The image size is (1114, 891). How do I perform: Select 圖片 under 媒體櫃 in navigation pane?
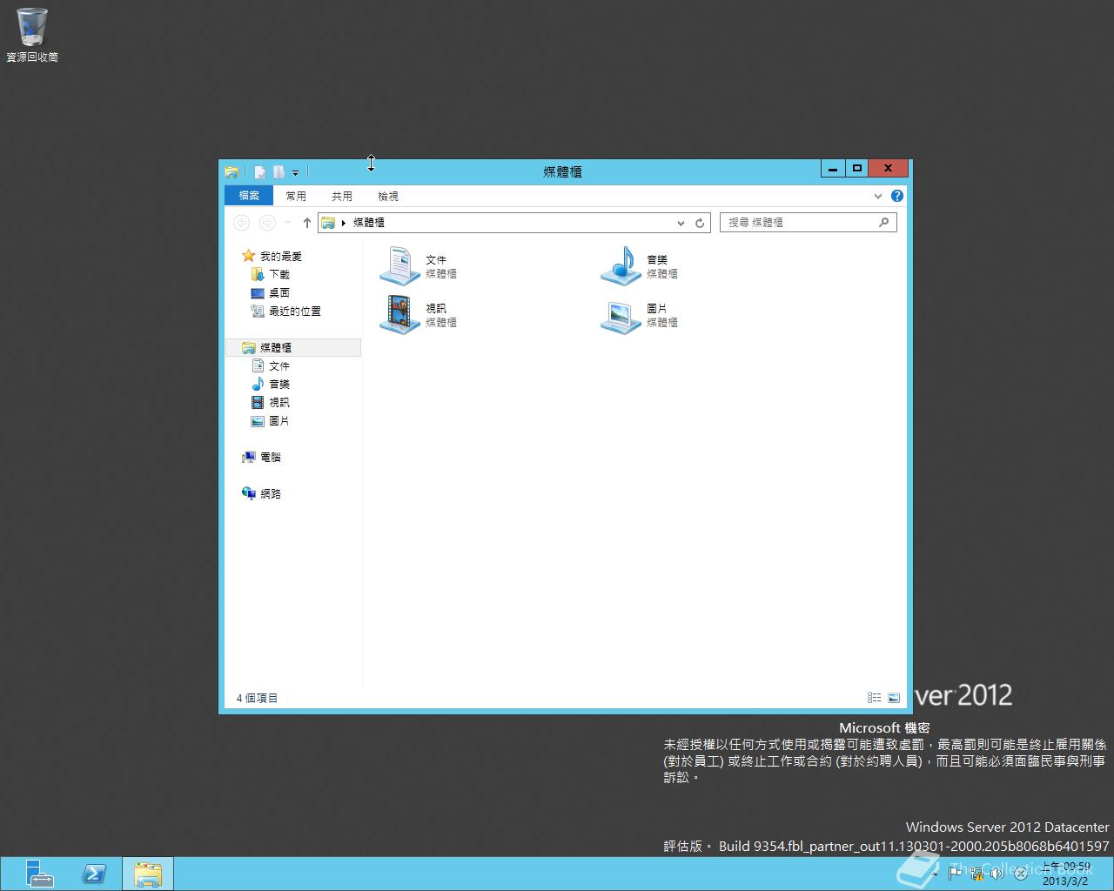tap(271, 420)
